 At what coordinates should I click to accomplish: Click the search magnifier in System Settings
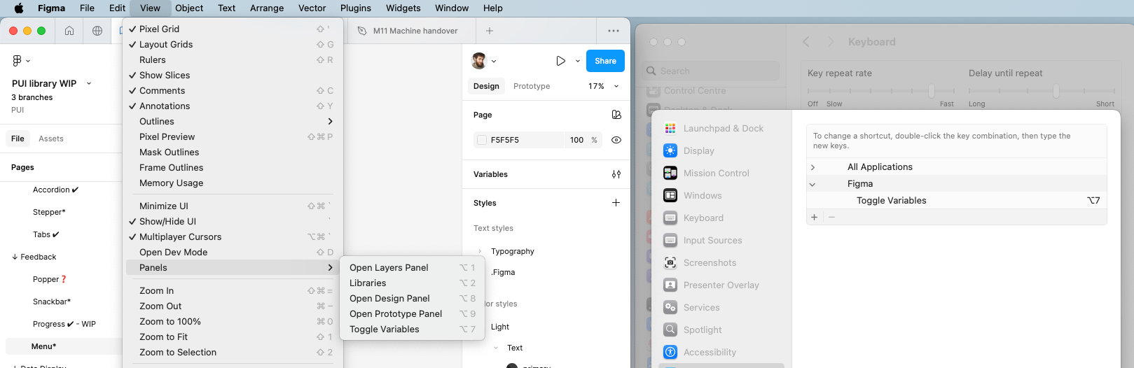point(651,71)
